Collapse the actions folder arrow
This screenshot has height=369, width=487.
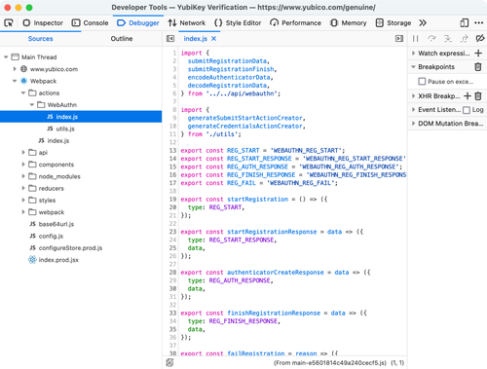(23, 92)
